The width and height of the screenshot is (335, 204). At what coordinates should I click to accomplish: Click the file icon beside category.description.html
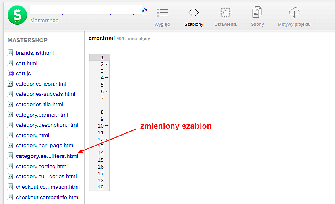(x=10, y=125)
